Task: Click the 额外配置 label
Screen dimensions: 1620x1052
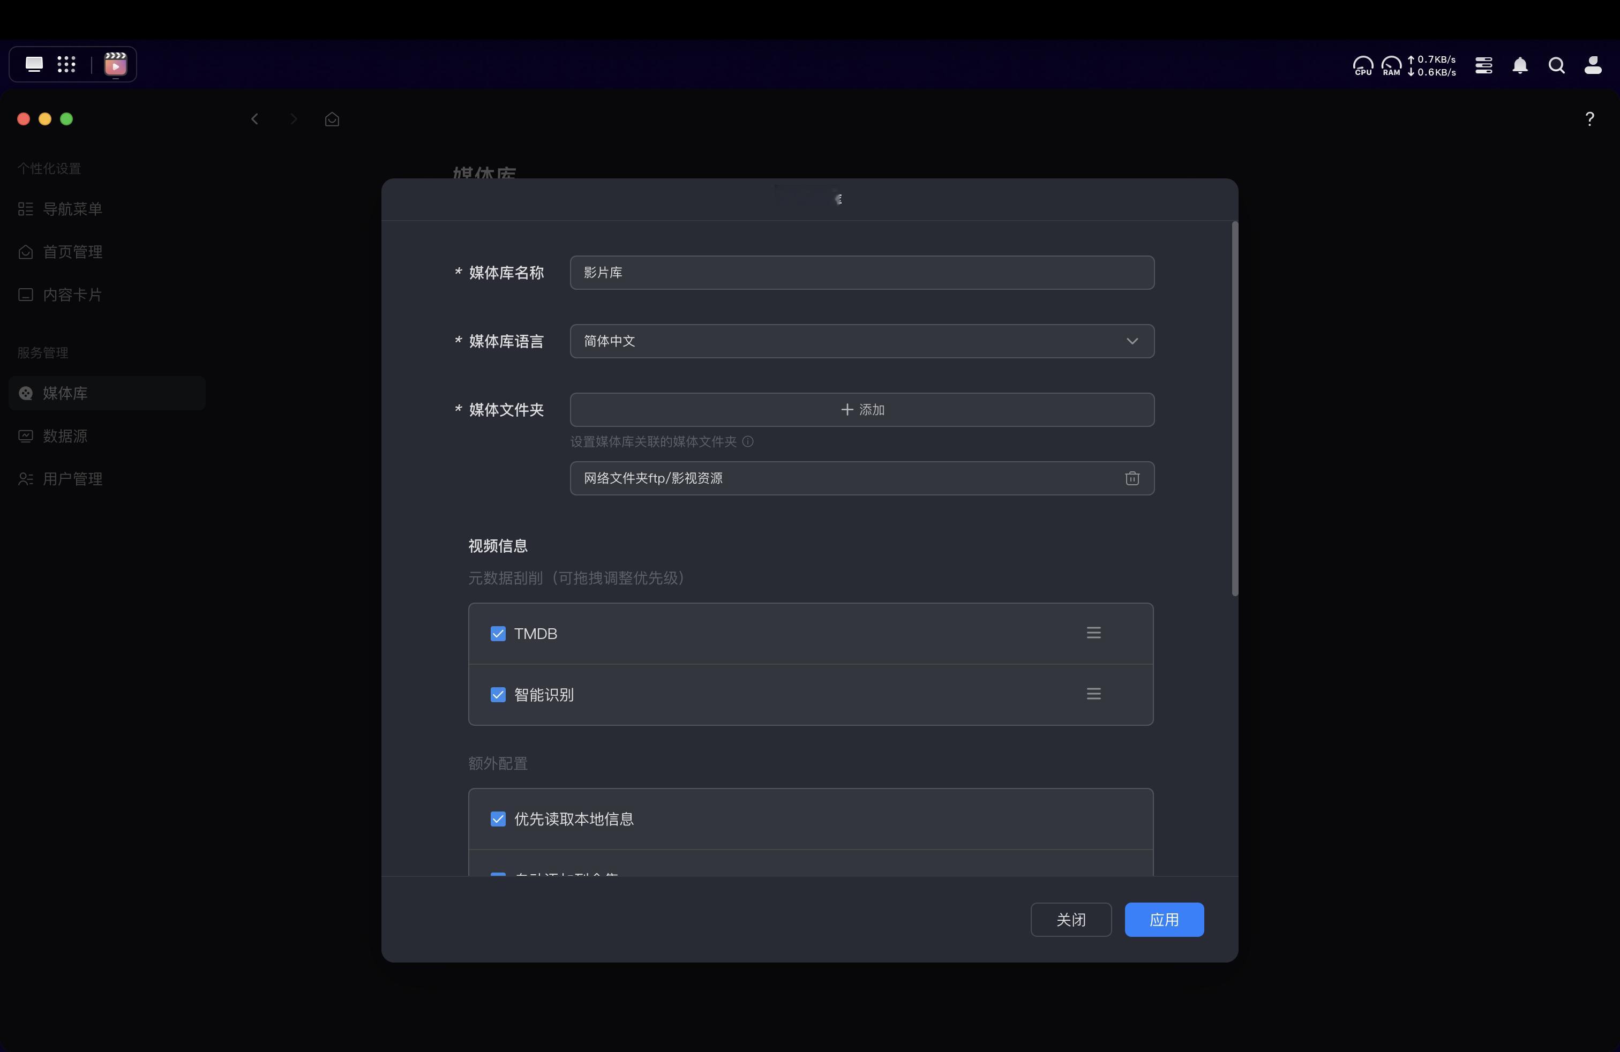Action: click(x=498, y=763)
